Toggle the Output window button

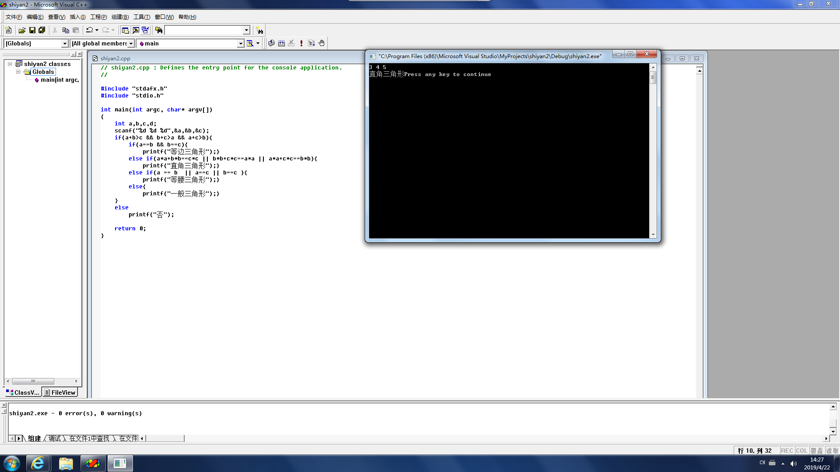pyautogui.click(x=136, y=30)
